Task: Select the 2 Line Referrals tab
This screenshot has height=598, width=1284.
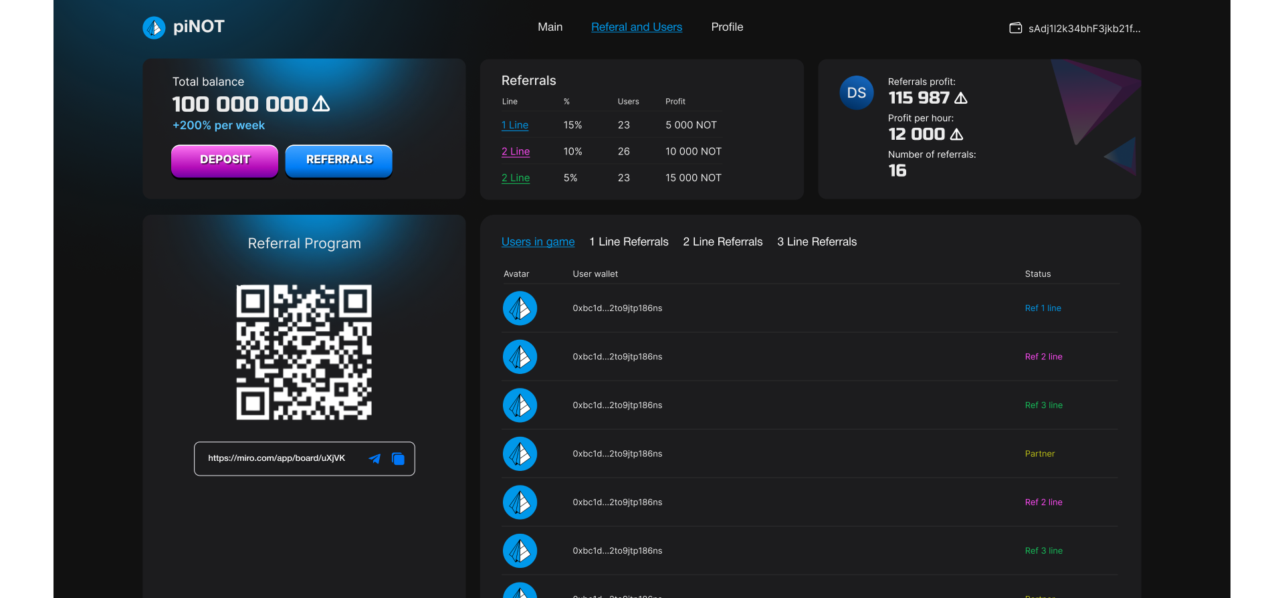Action: (722, 242)
